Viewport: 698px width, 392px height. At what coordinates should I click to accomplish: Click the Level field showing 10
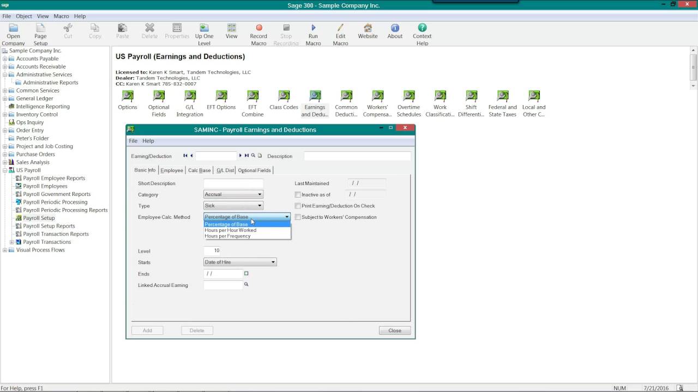tap(212, 251)
